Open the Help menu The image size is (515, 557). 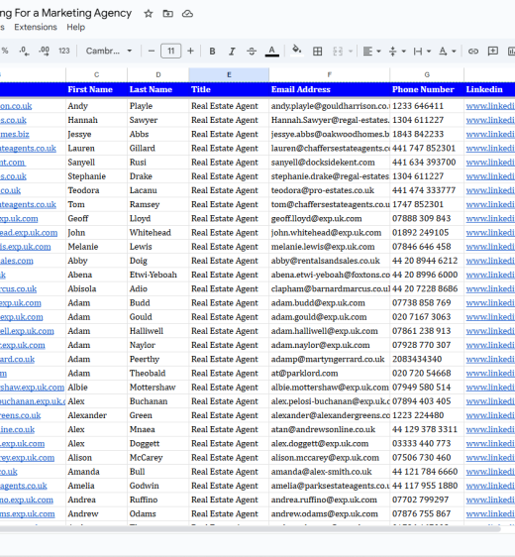point(76,27)
